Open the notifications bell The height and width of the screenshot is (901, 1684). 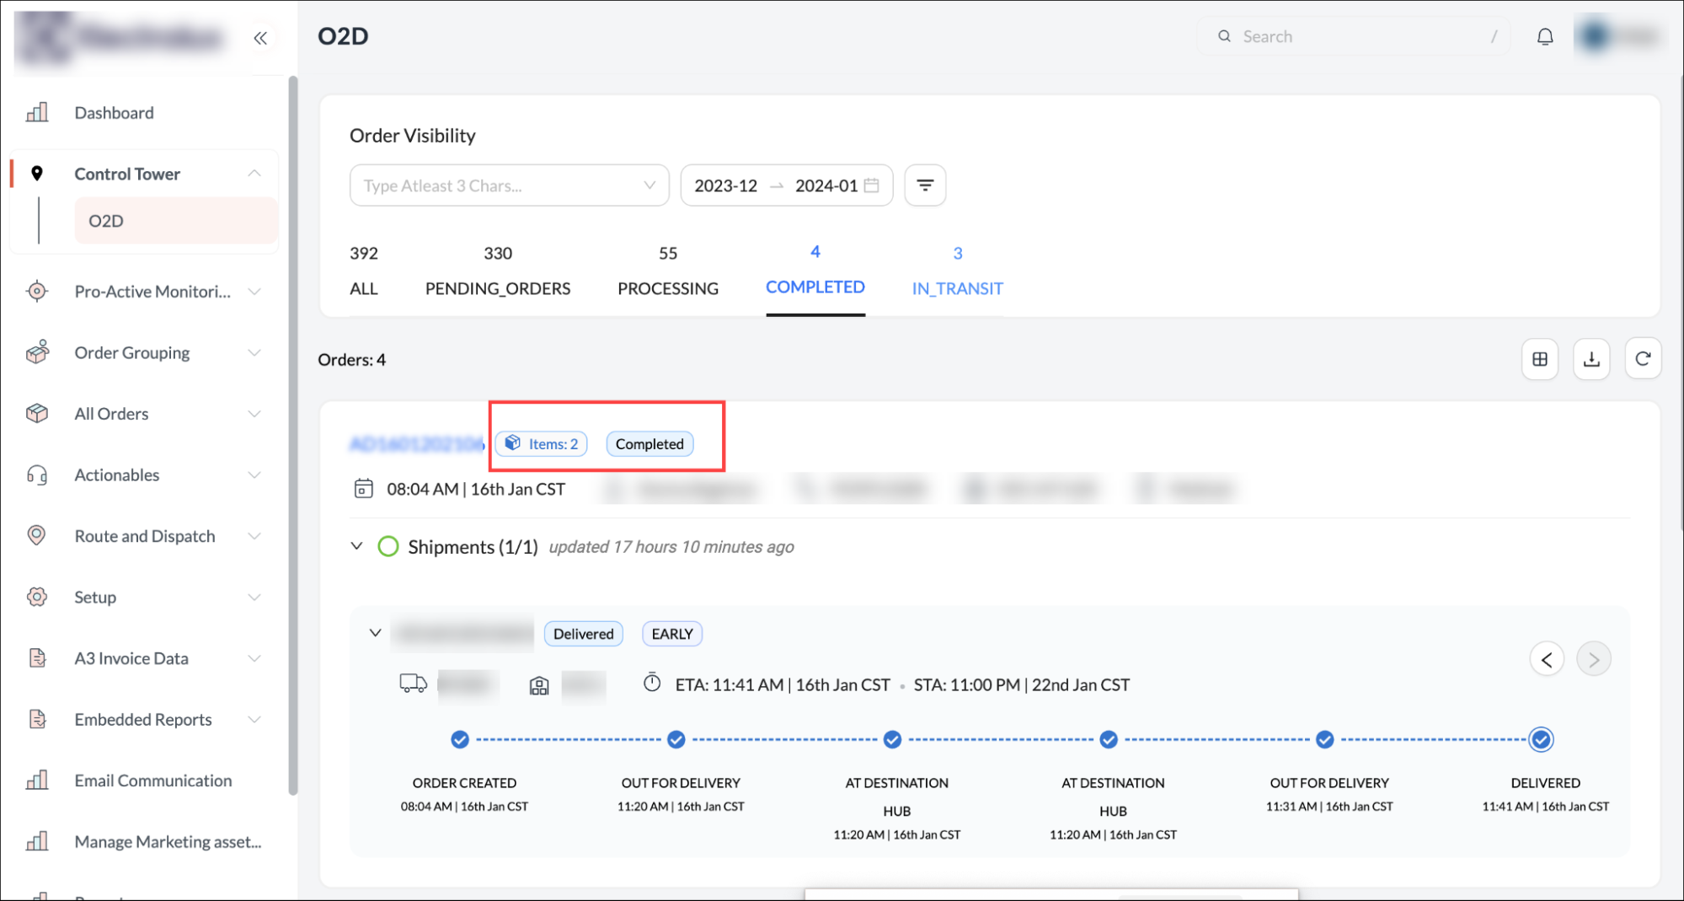1544,36
